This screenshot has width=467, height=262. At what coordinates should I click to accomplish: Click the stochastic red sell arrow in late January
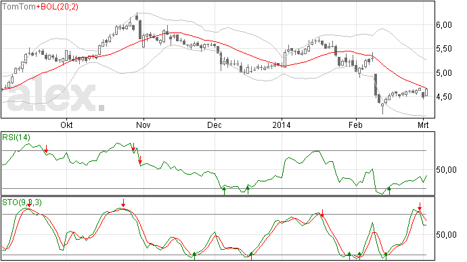pyautogui.click(x=322, y=213)
